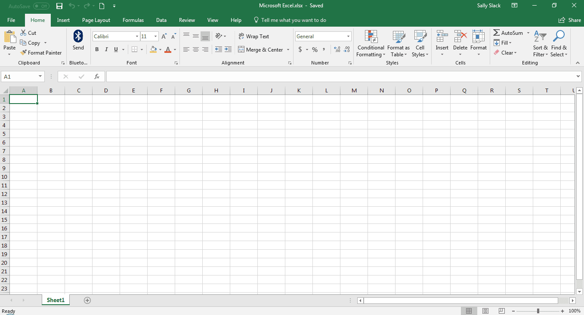This screenshot has width=584, height=315.
Task: Click Merge & Center button
Action: tap(260, 50)
